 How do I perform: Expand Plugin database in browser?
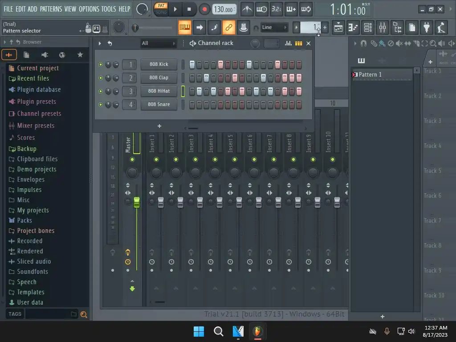[x=39, y=90]
